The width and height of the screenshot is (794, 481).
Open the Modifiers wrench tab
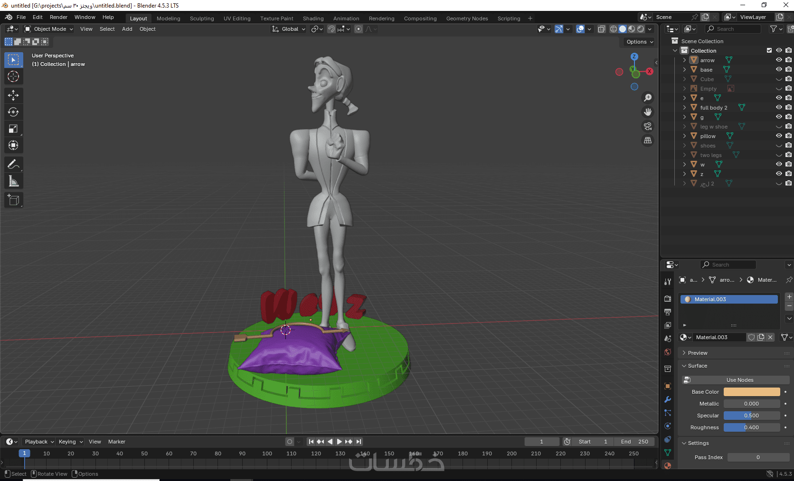coord(668,399)
